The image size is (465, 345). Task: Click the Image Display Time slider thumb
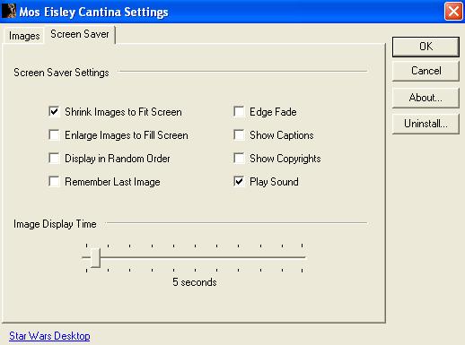click(95, 257)
